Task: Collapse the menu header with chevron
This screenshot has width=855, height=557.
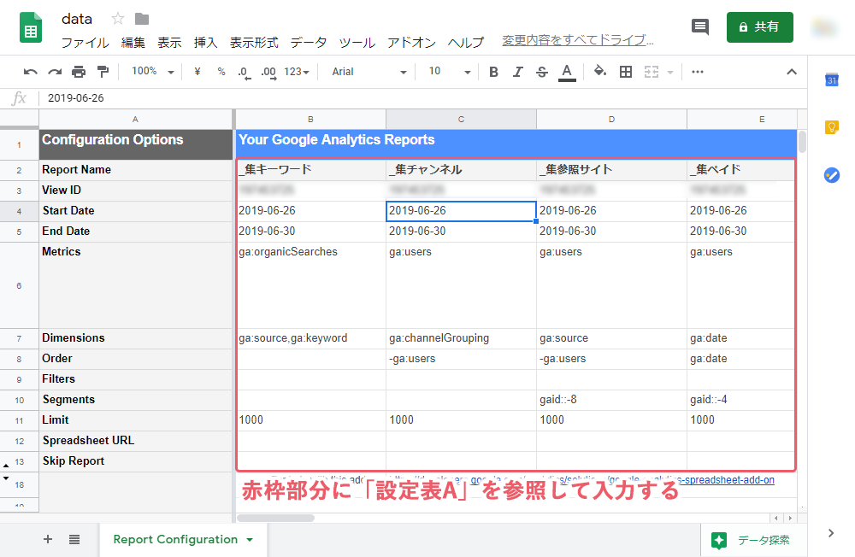Action: (792, 72)
